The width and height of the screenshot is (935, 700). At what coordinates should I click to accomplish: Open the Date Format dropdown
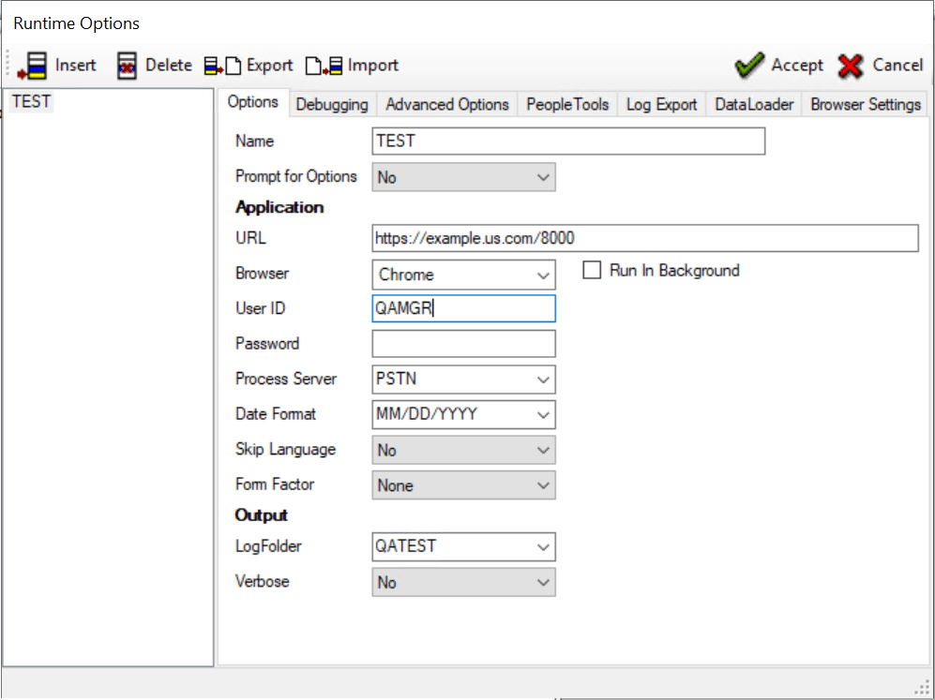(x=541, y=414)
